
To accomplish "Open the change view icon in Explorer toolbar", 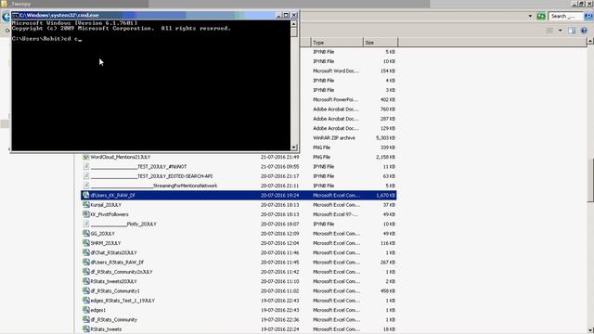I will pos(549,31).
